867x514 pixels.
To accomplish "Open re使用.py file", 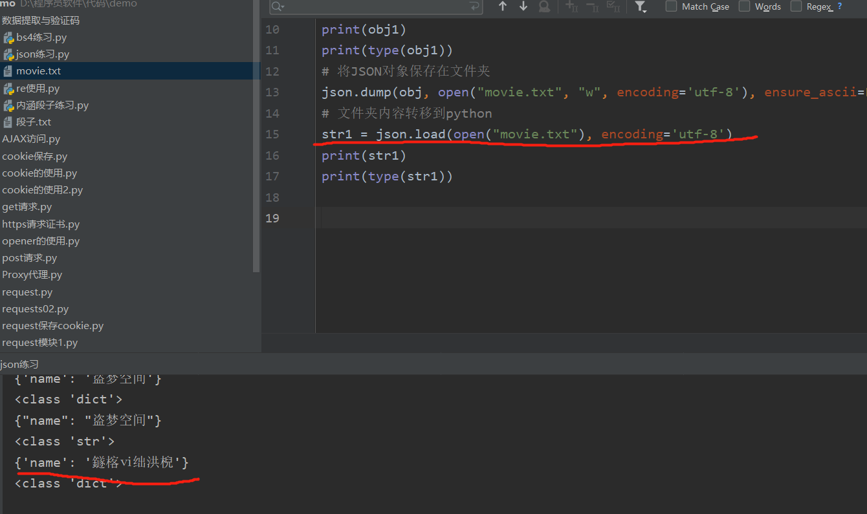I will 38,89.
